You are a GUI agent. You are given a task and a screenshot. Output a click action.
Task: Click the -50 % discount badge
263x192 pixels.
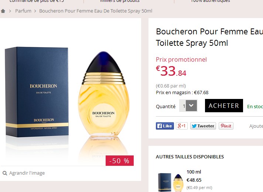pyautogui.click(x=120, y=161)
